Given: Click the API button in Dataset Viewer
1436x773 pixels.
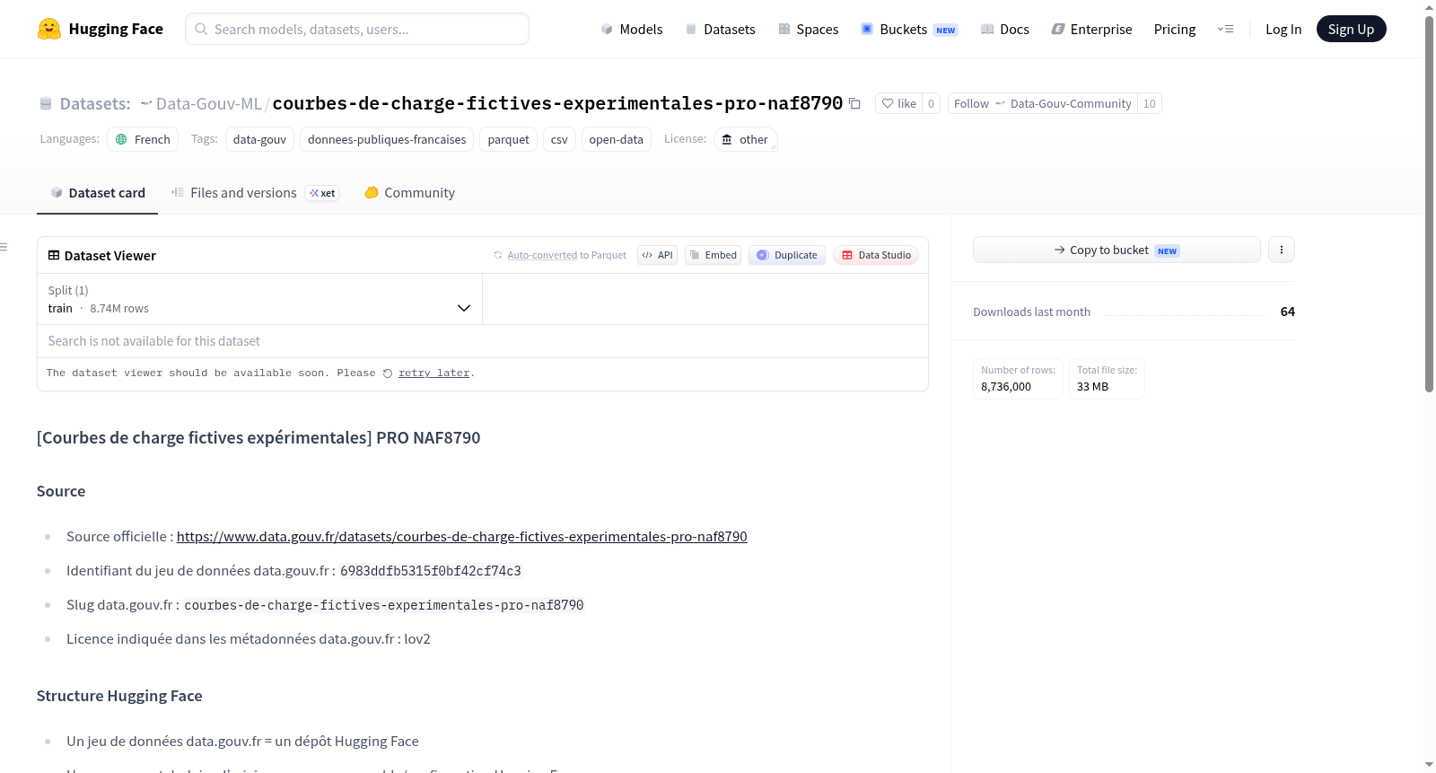Looking at the screenshot, I should coord(657,255).
